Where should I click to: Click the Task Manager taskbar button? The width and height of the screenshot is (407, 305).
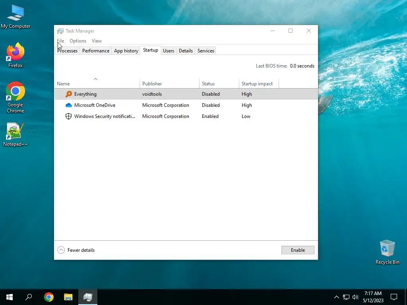click(x=88, y=297)
